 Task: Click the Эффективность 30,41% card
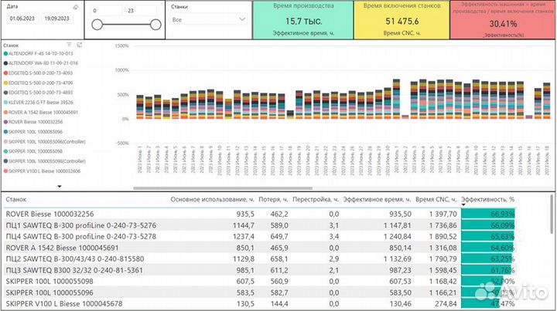(504, 21)
